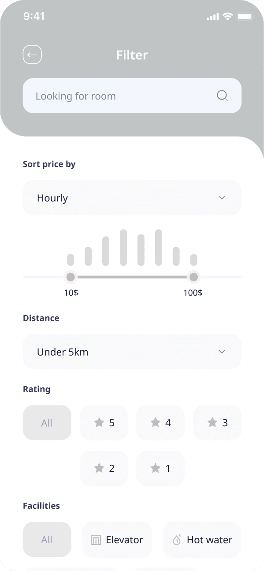This screenshot has height=571, width=264.
Task: Enable the All facilities filter
Action: (47, 539)
